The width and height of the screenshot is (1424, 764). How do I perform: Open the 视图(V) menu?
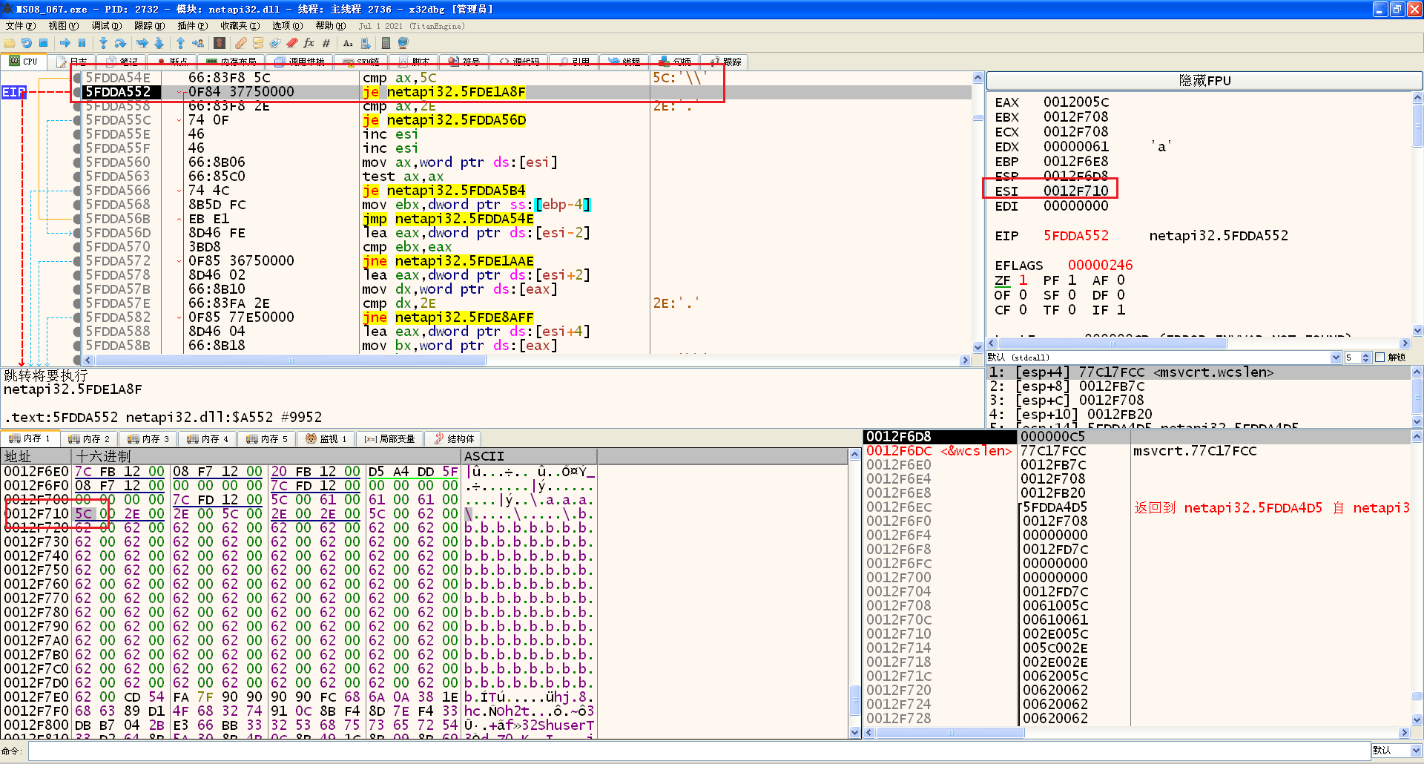pyautogui.click(x=63, y=26)
